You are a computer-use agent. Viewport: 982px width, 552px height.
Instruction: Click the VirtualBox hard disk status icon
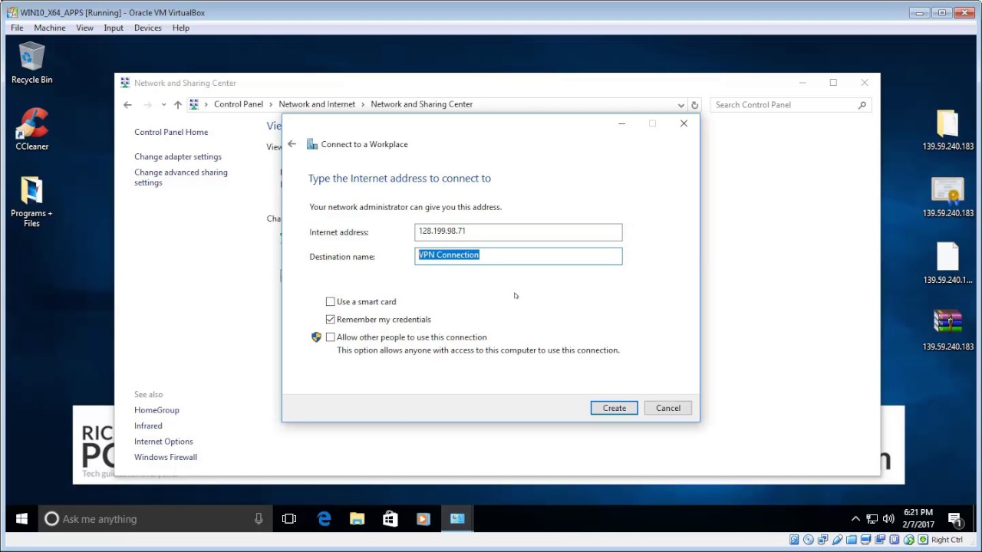pyautogui.click(x=794, y=540)
